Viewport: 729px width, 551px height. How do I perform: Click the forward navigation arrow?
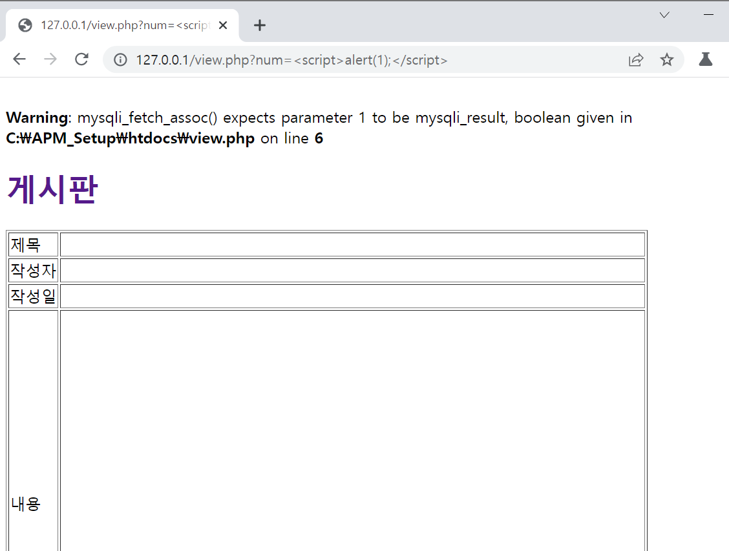(50, 59)
